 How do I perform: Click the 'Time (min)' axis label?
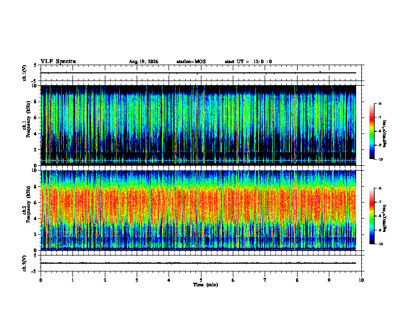(x=206, y=285)
